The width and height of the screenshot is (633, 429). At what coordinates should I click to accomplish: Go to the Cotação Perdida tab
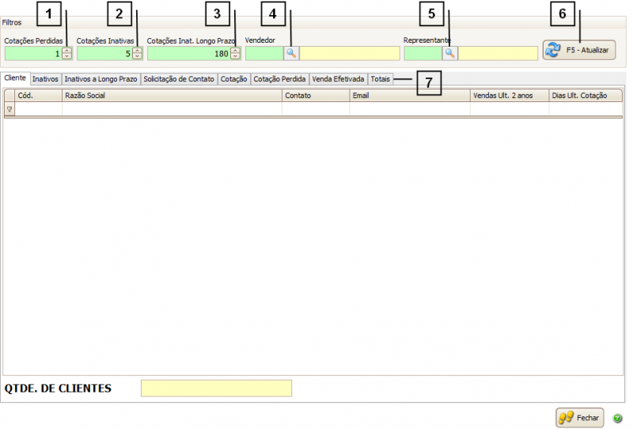click(279, 79)
